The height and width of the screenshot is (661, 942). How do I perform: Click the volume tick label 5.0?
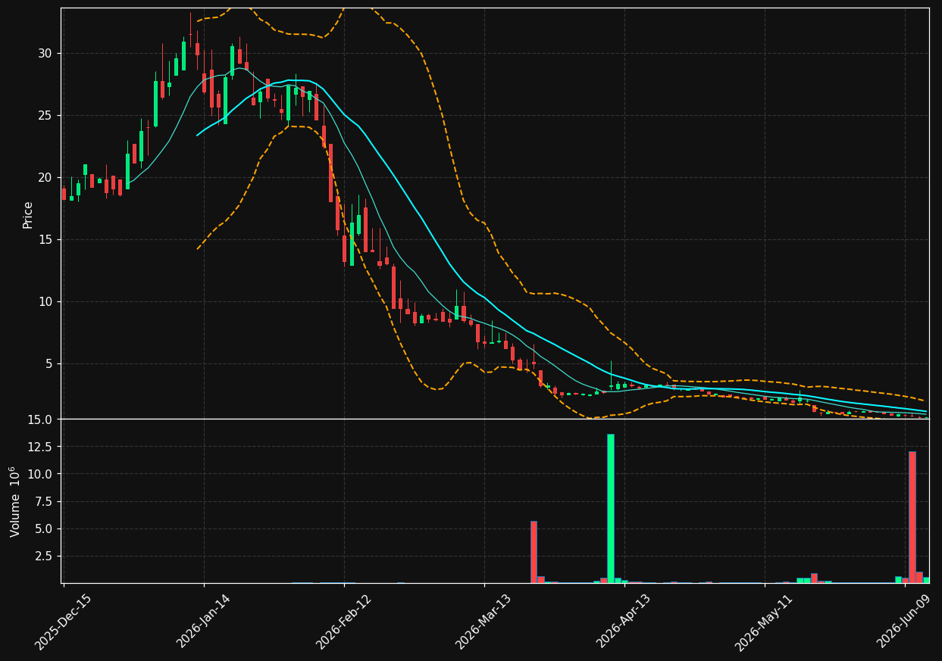44,528
